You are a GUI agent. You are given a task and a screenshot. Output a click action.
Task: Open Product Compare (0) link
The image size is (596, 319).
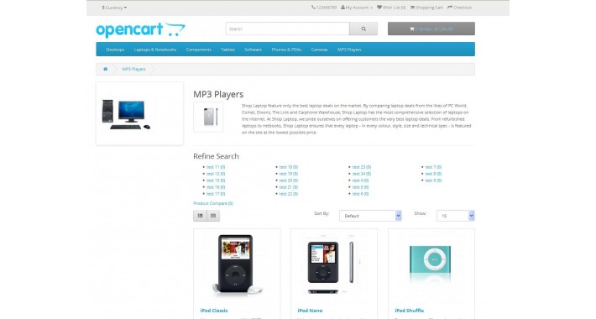click(x=213, y=203)
